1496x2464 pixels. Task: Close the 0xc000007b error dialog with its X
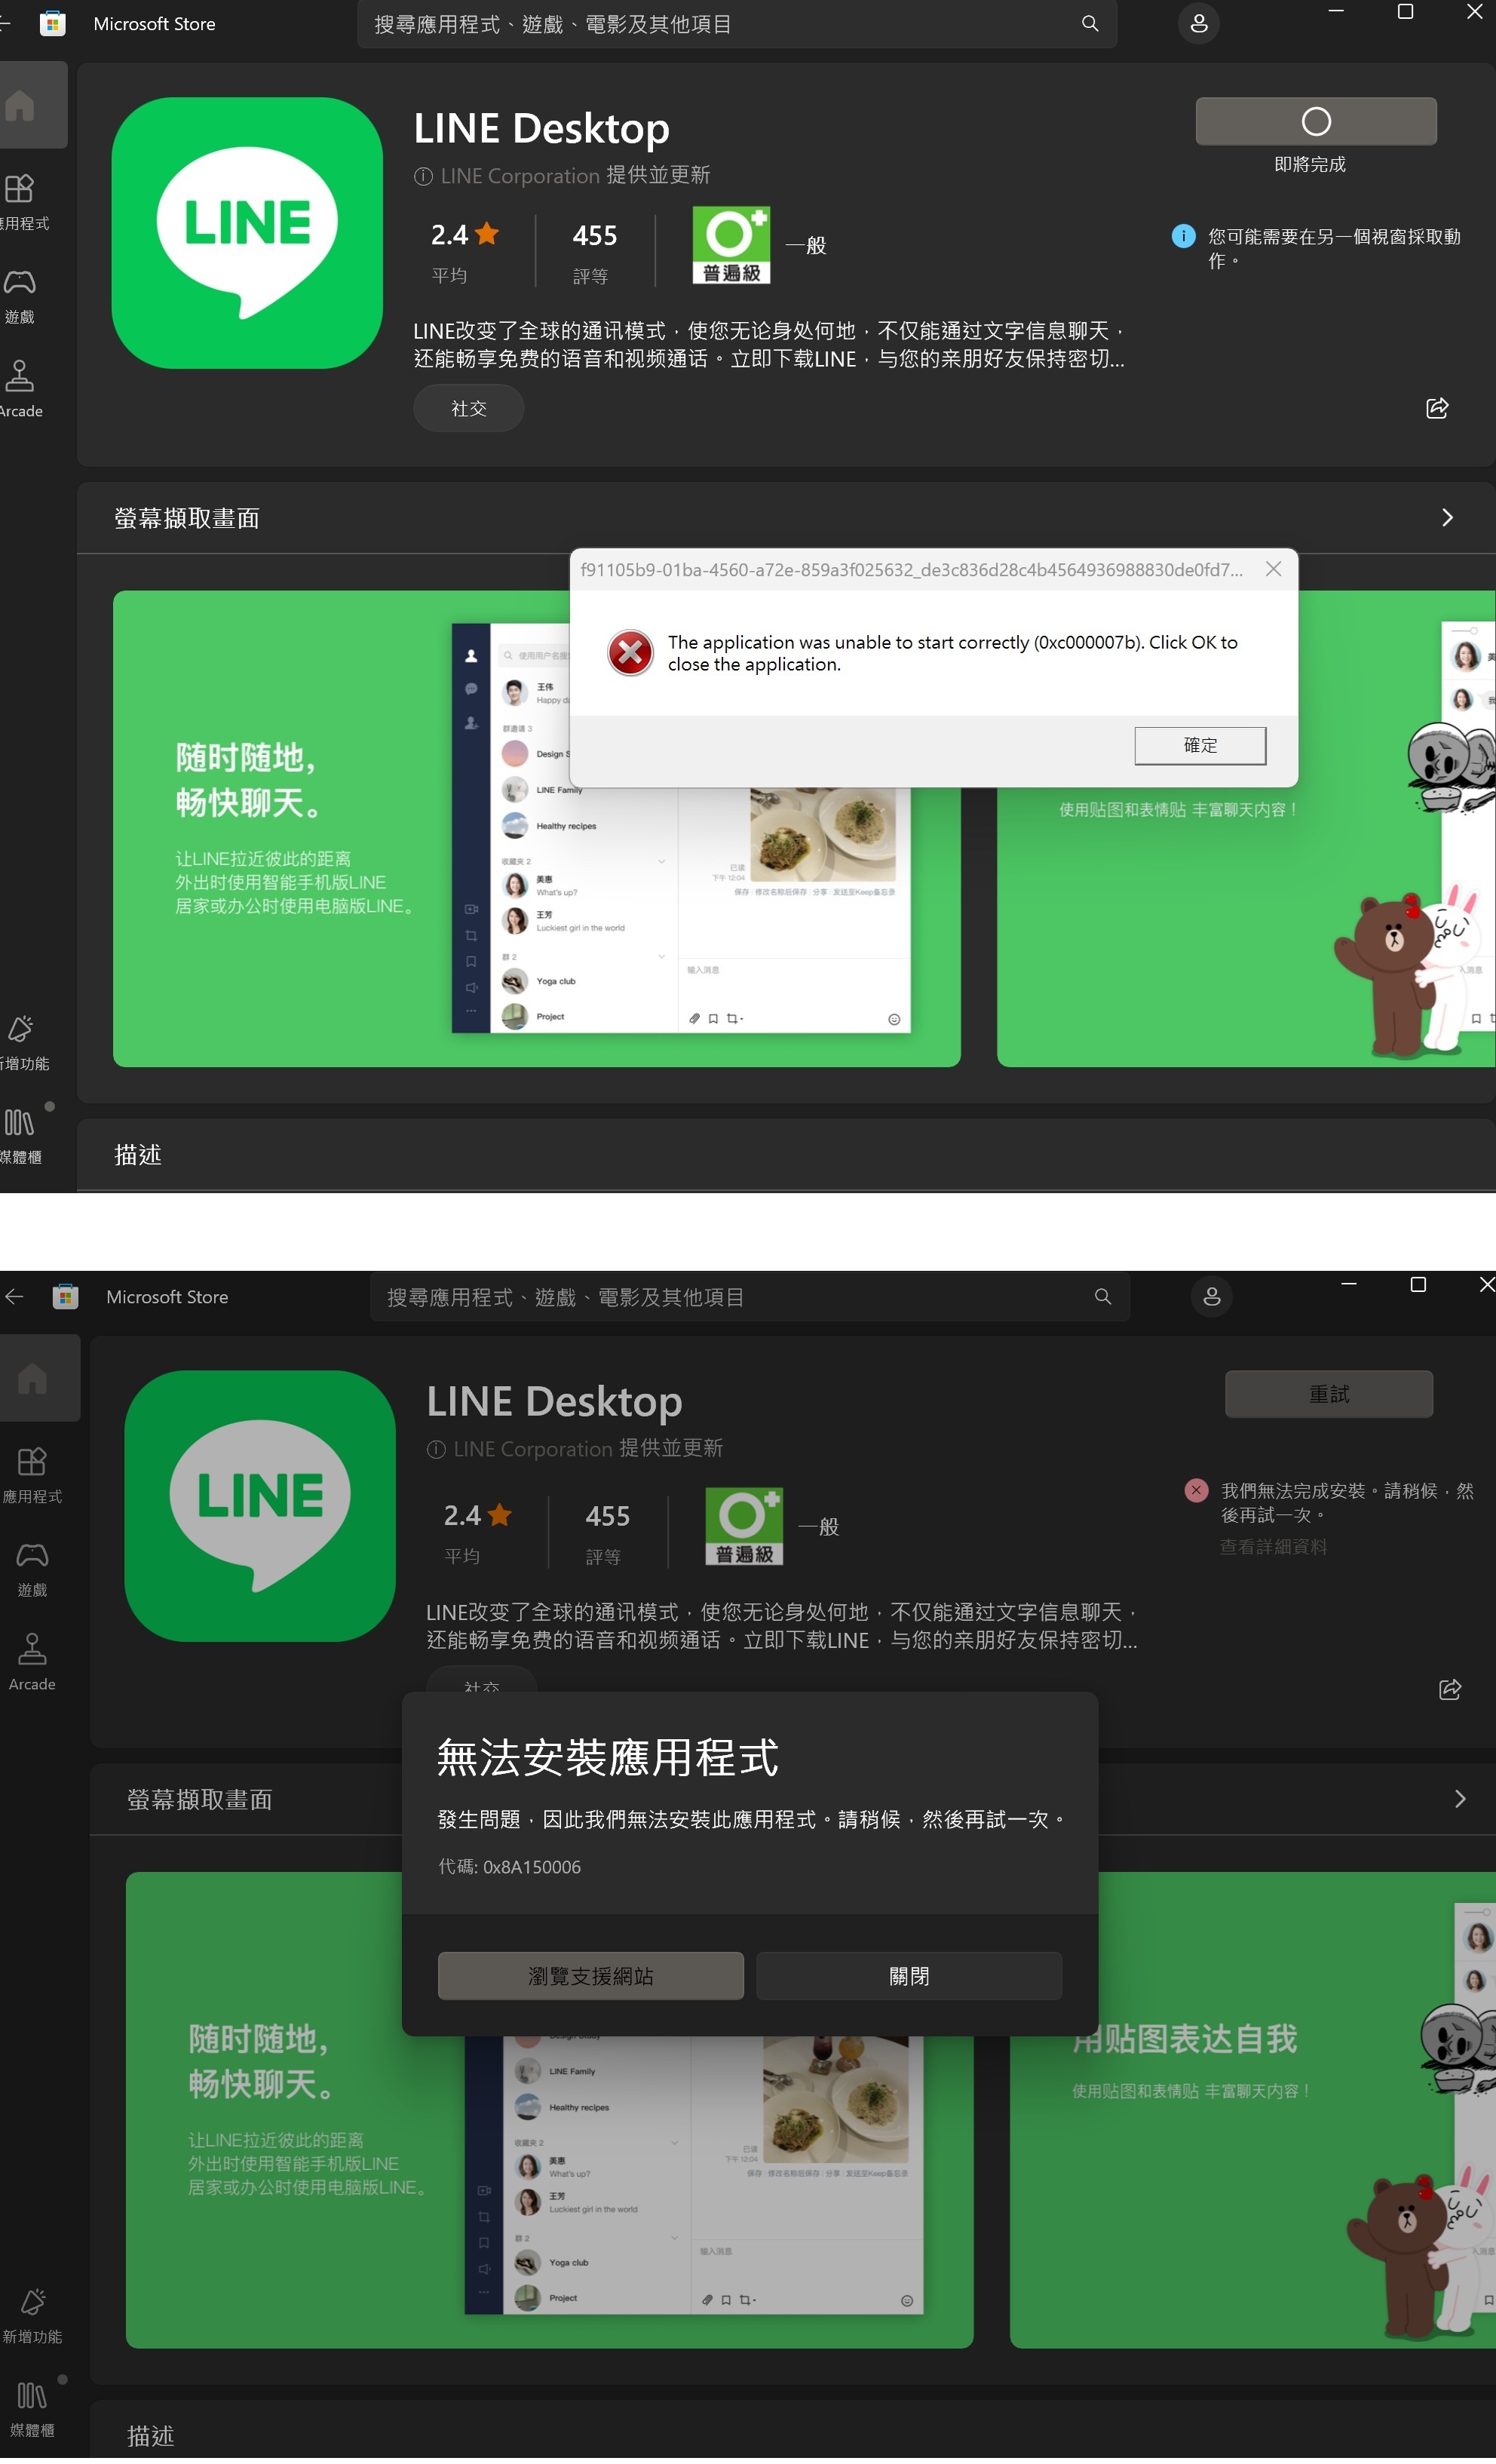tap(1273, 569)
